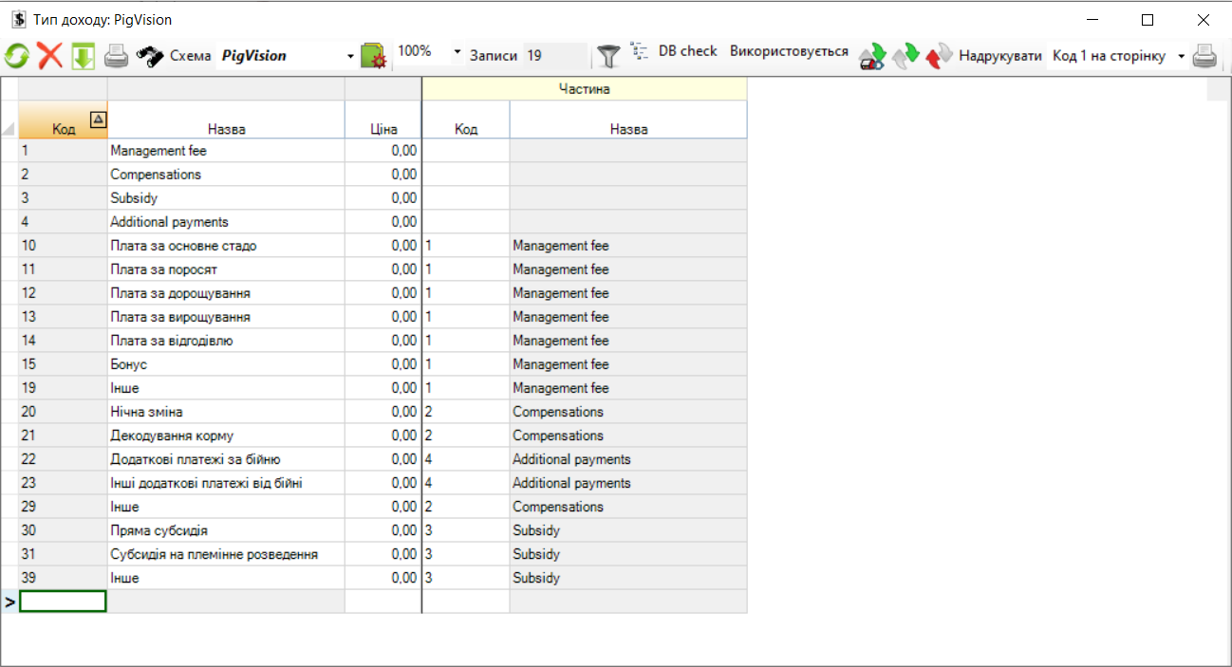The height and width of the screenshot is (667, 1232).
Task: Select Субсидія на племінне розведення cell
Action: point(226,554)
